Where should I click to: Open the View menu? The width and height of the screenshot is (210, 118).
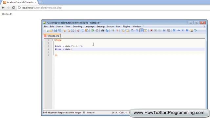(x=68, y=27)
